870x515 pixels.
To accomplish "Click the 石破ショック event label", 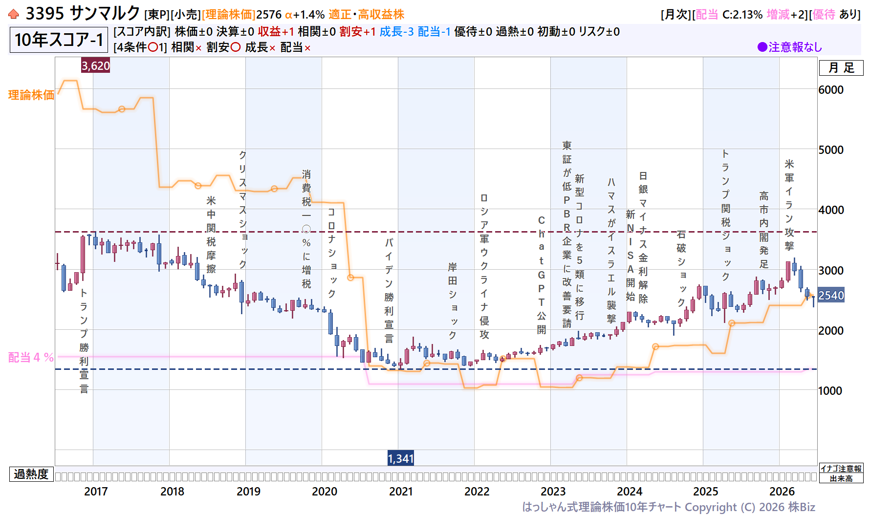I will (x=681, y=268).
